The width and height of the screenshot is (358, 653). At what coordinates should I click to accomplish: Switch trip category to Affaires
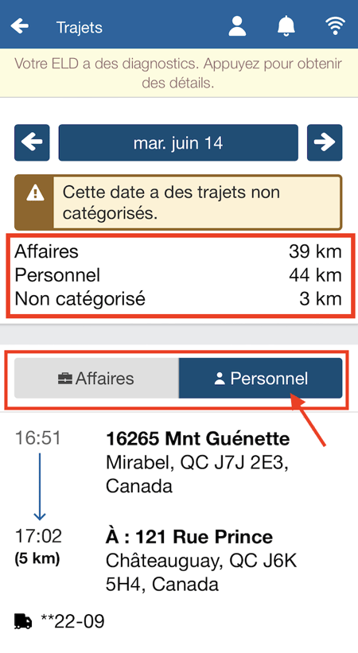(97, 378)
